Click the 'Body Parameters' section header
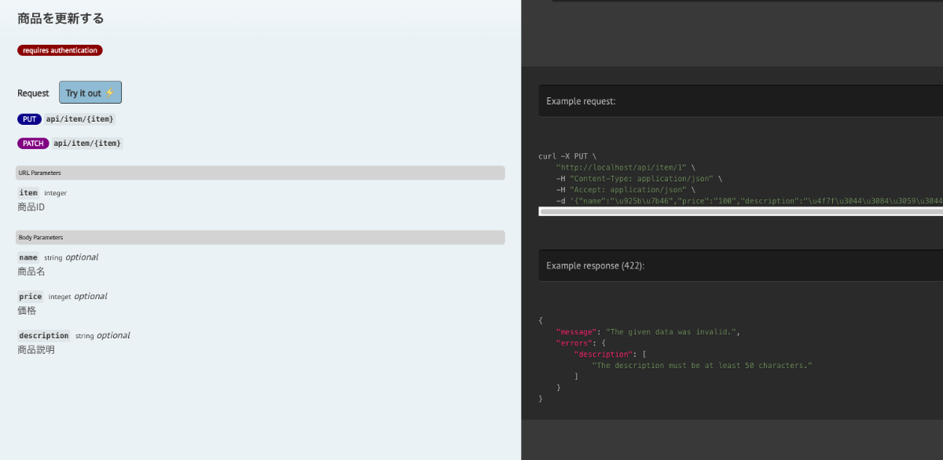This screenshot has width=943, height=460. 260,237
